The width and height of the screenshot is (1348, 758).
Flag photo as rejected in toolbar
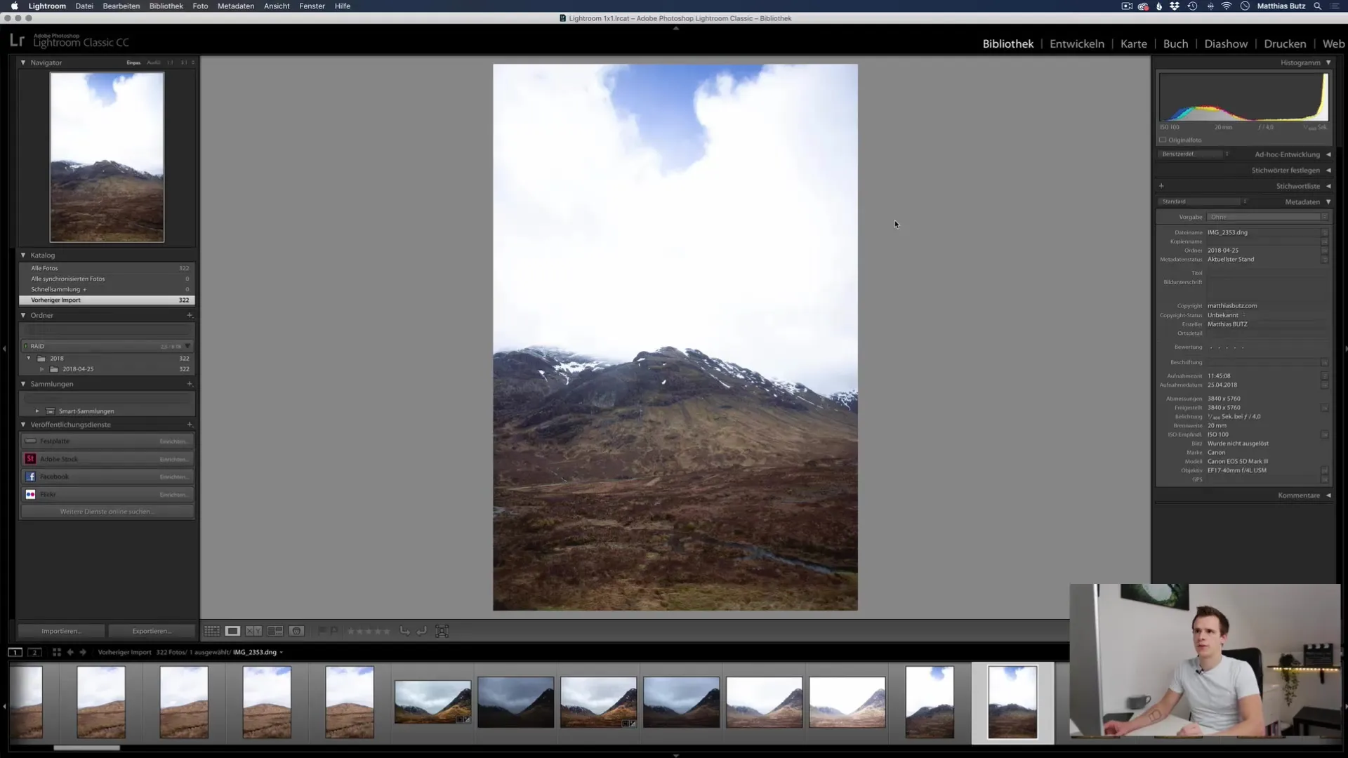click(334, 631)
